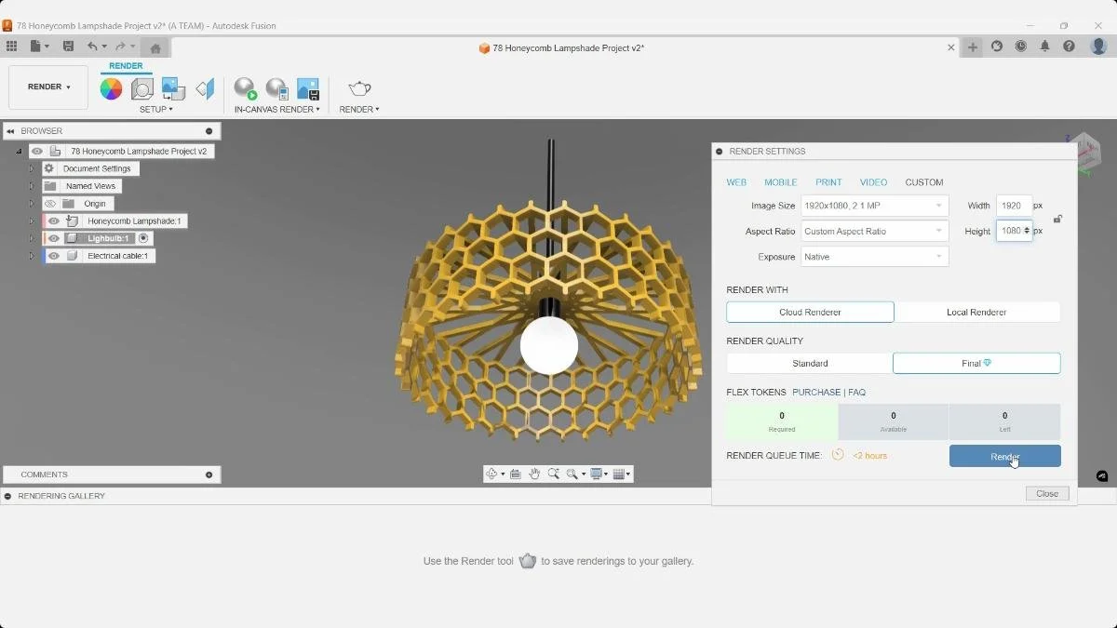Image resolution: width=1117 pixels, height=628 pixels.
Task: Click the blue Render button
Action: coord(1005,456)
